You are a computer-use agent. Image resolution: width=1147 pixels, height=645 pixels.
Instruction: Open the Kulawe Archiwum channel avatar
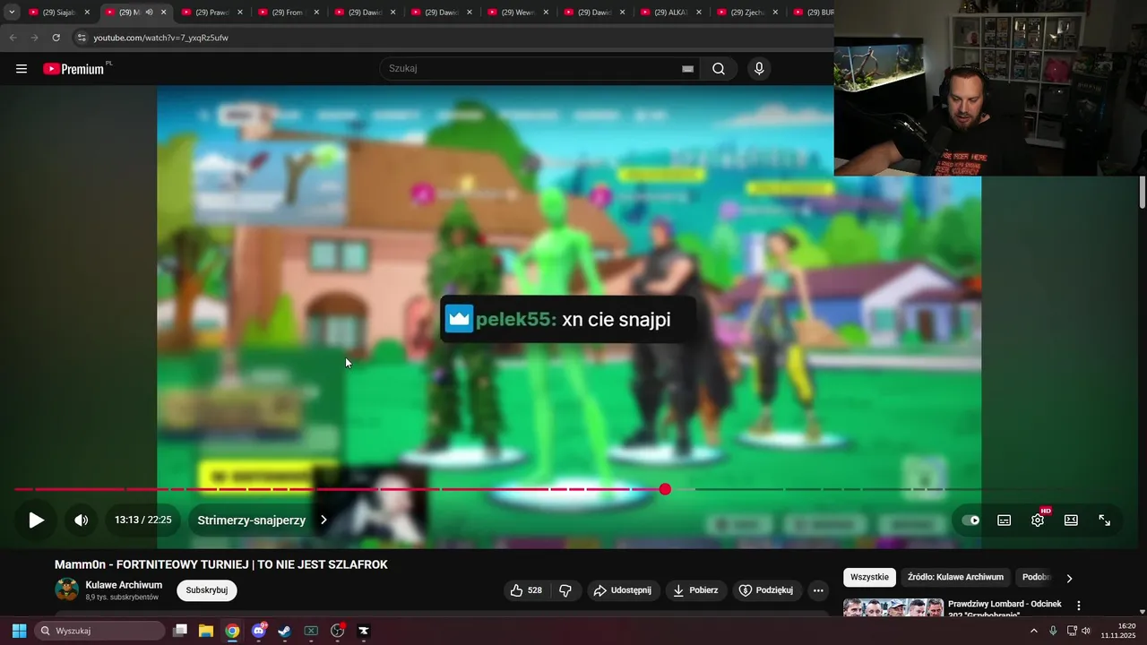(67, 589)
